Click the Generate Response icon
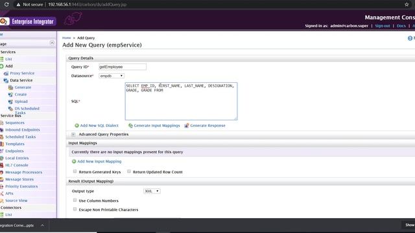Screen dimensions: 415x233 pyautogui.click(x=187, y=126)
